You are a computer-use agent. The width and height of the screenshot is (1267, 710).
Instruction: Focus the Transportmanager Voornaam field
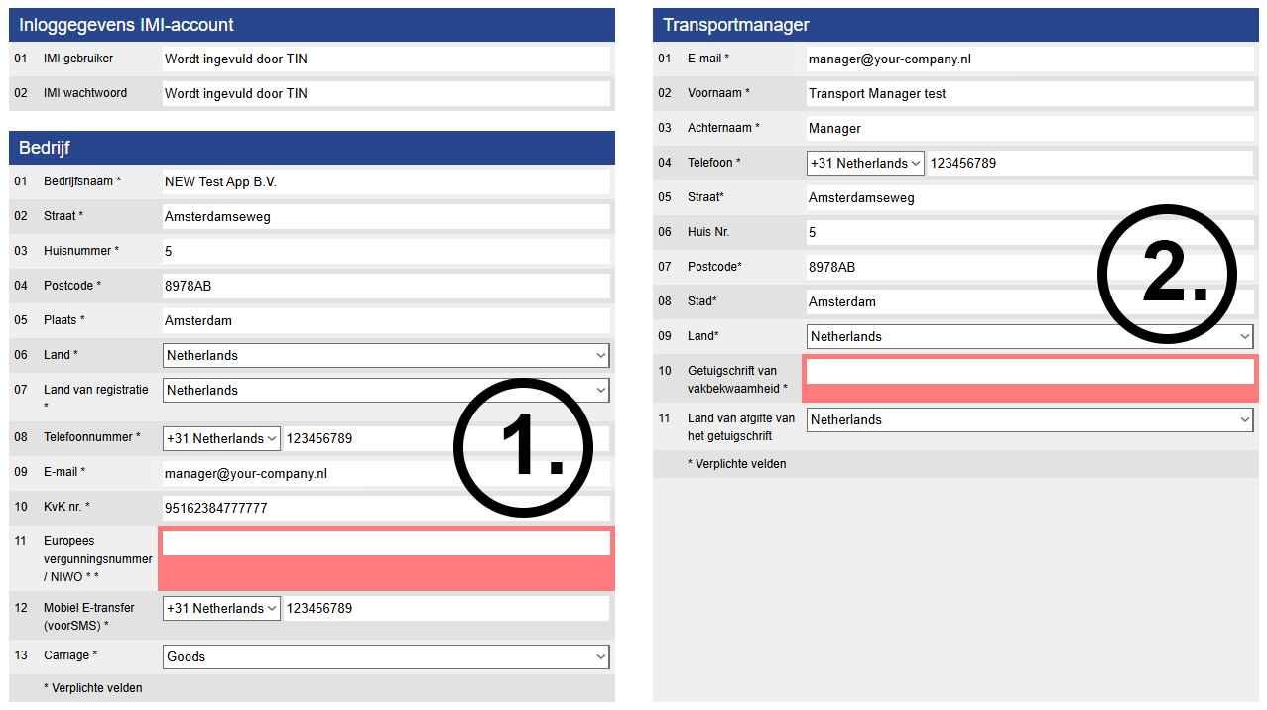pyautogui.click(x=1029, y=93)
